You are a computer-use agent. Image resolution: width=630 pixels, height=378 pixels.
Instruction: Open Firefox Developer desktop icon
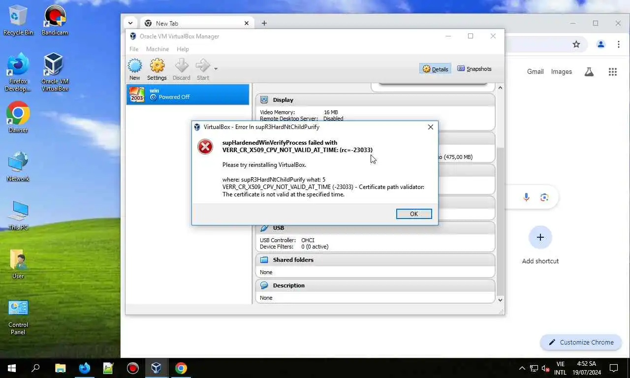click(x=18, y=72)
